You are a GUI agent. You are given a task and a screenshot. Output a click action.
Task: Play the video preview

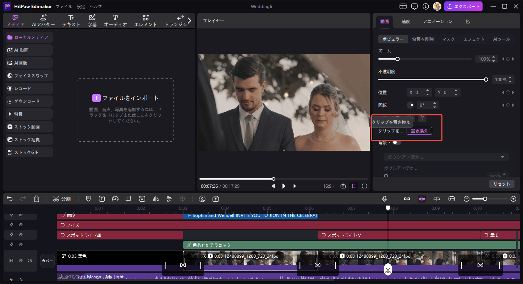coord(283,186)
